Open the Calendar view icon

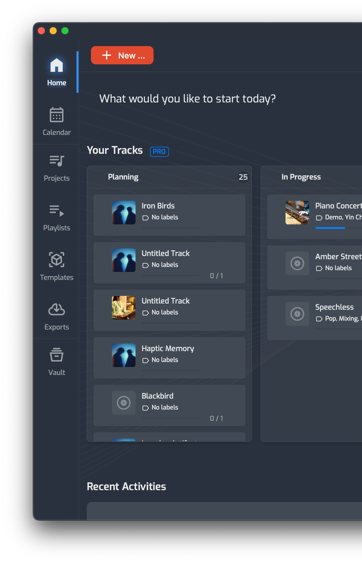(56, 115)
